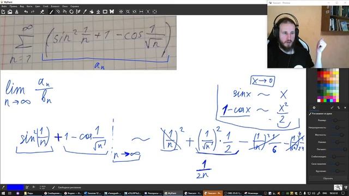
Task: Open the Кисть menu
Action: tap(29, 7)
